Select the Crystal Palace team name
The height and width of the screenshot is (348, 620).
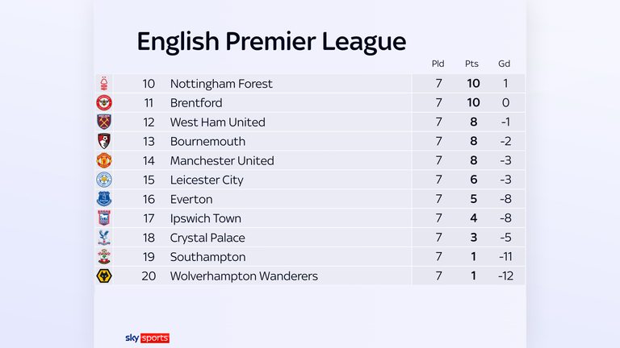click(207, 238)
